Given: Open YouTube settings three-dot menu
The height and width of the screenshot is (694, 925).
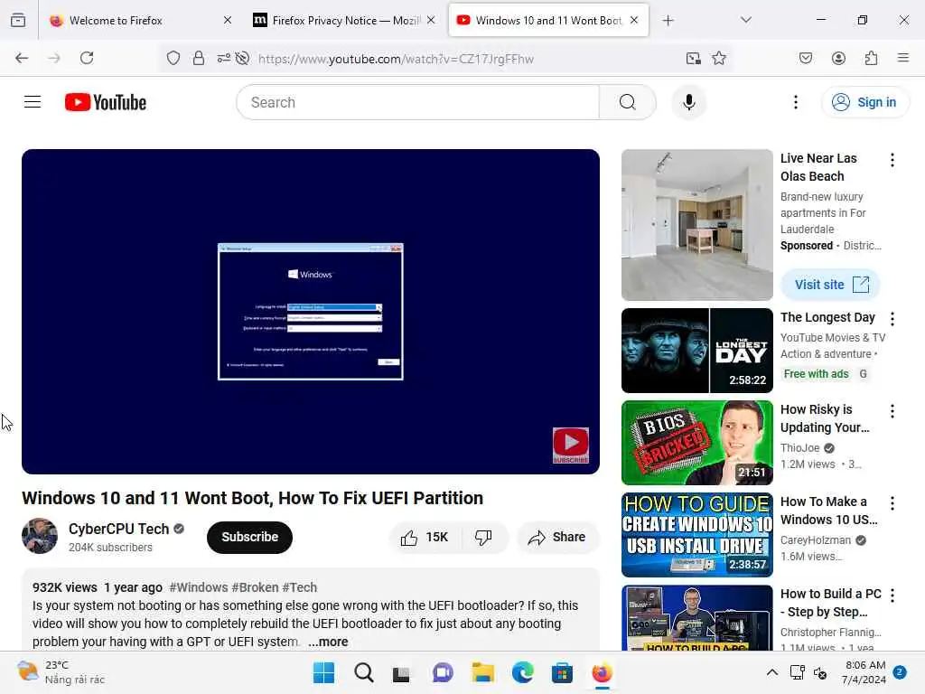Looking at the screenshot, I should click(795, 102).
